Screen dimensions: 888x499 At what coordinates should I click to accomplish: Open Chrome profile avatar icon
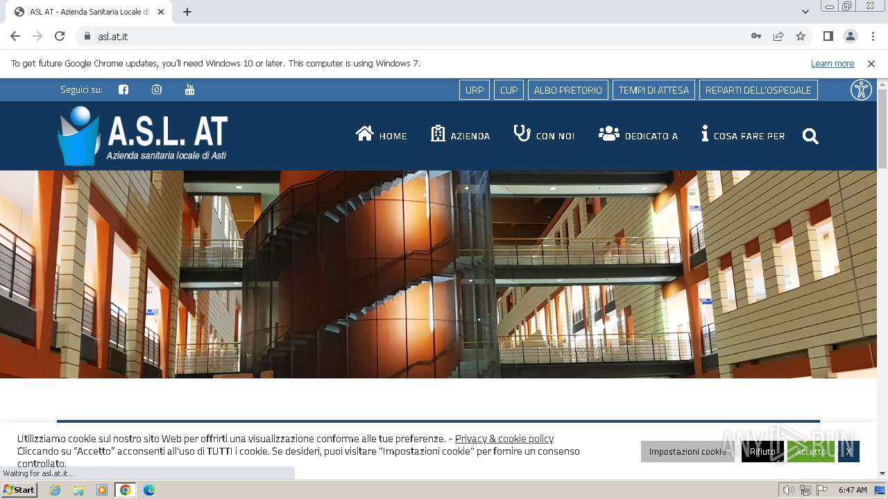click(850, 37)
